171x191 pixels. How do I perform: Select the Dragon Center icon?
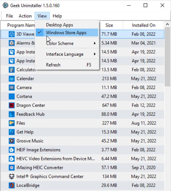[12, 105]
